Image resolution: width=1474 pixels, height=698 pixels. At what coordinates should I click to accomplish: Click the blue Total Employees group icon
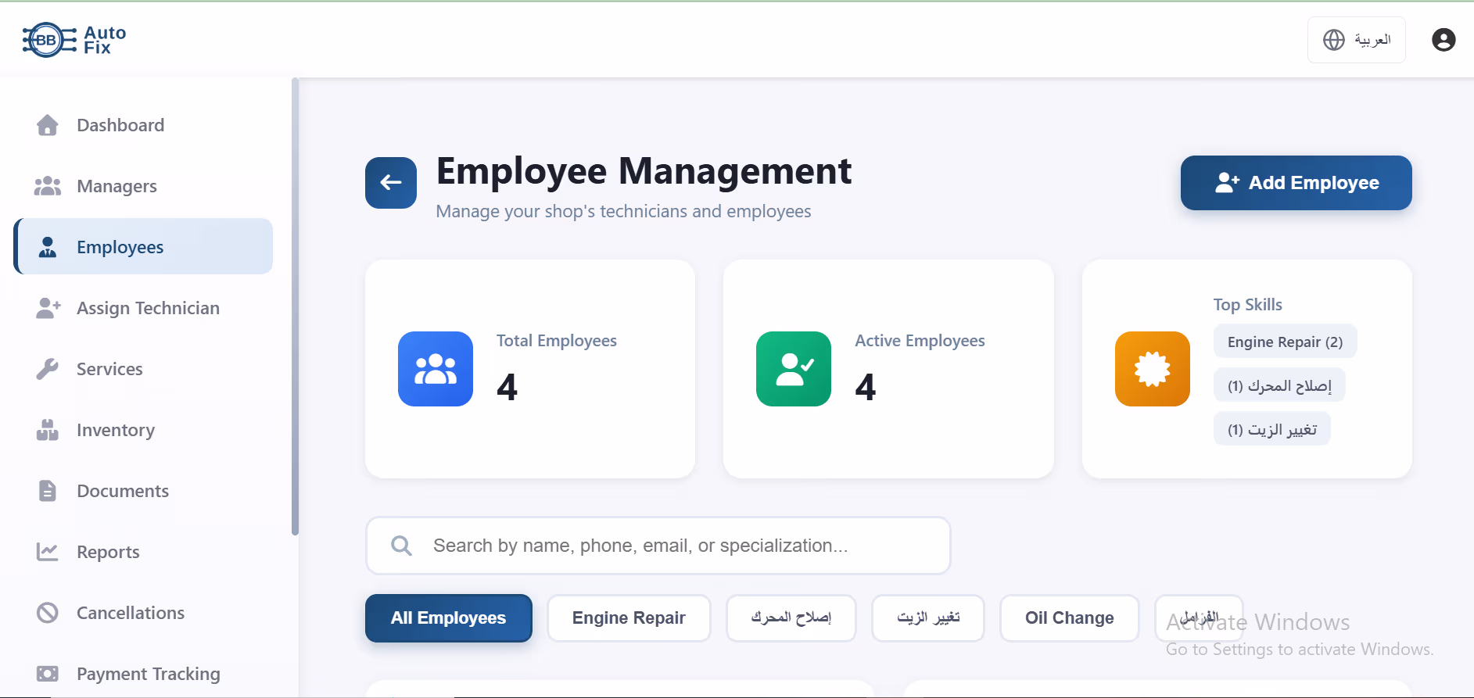tap(436, 369)
